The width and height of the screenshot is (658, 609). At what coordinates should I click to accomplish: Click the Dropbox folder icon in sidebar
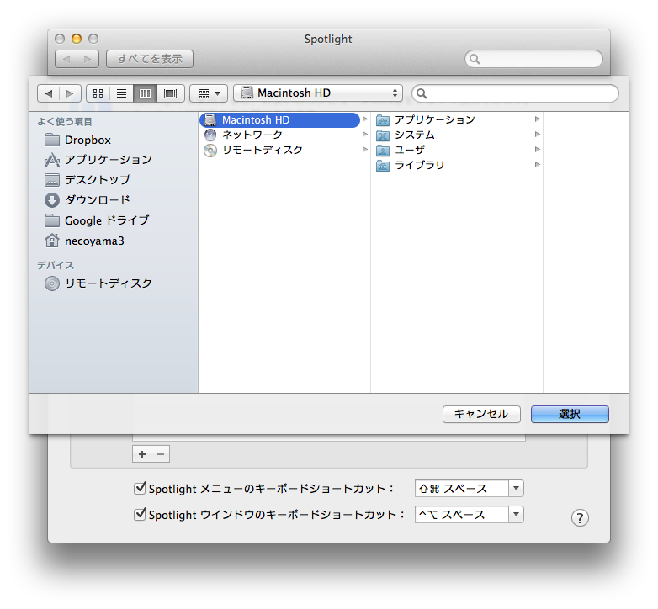(52, 140)
